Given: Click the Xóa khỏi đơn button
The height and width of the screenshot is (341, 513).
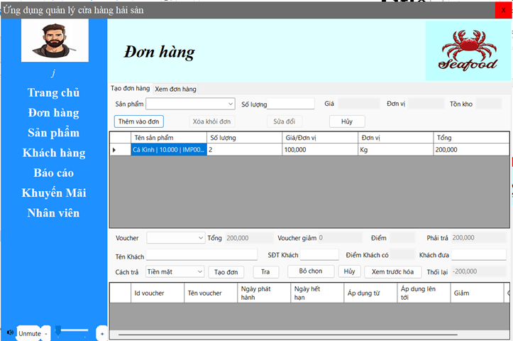Looking at the screenshot, I should pyautogui.click(x=211, y=121).
